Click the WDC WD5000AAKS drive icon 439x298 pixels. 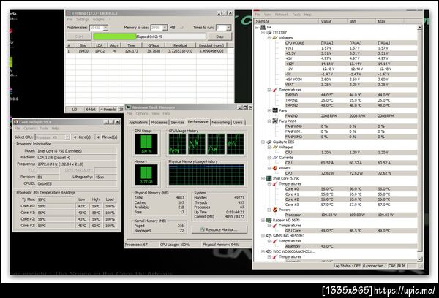(x=269, y=251)
